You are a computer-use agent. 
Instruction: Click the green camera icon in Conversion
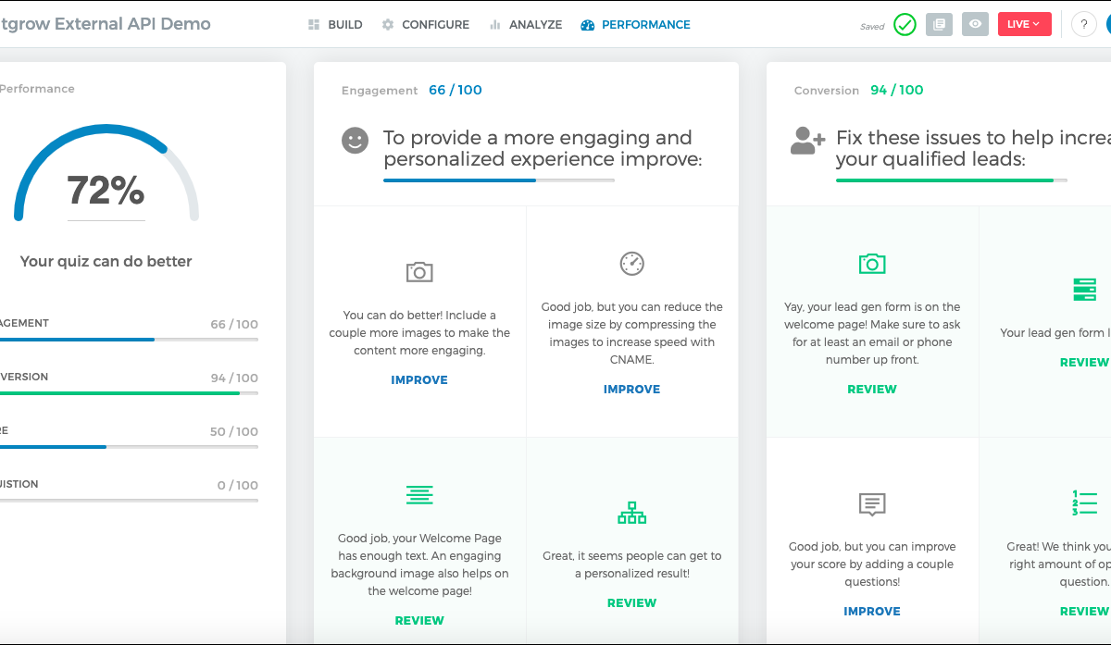pos(872,264)
